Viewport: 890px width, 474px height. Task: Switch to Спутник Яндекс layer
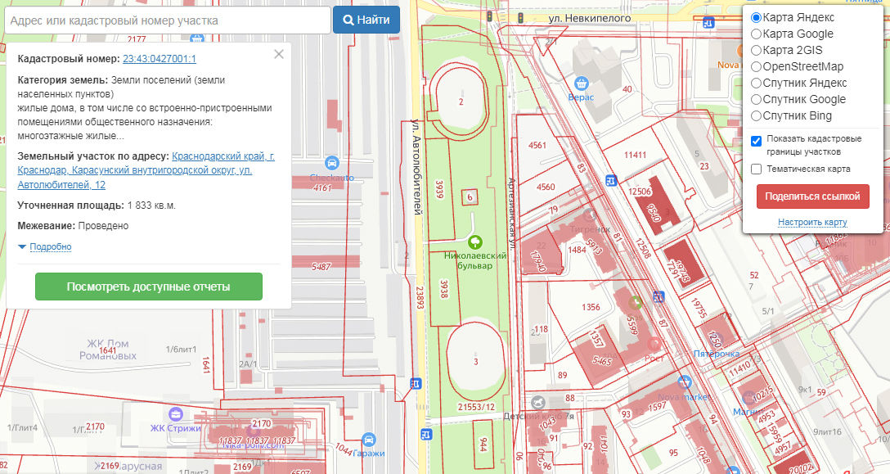tap(757, 84)
